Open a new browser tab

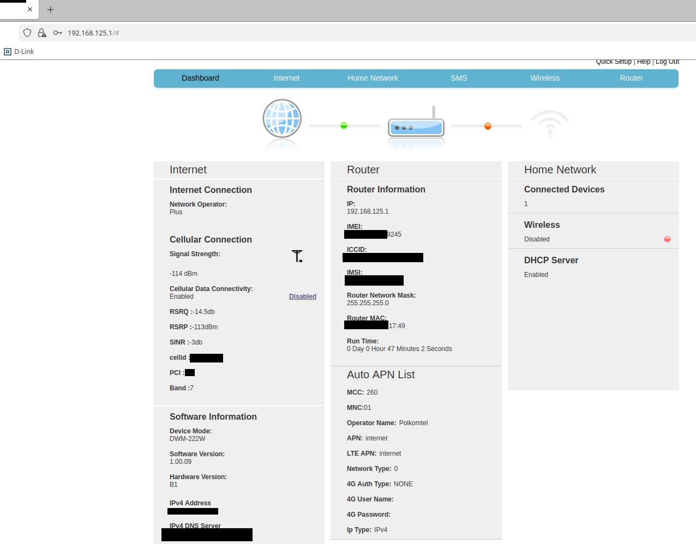coord(51,9)
